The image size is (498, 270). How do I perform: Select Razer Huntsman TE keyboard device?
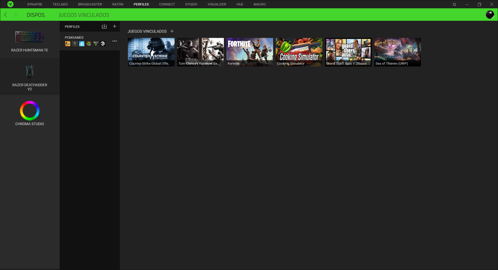[x=30, y=41]
